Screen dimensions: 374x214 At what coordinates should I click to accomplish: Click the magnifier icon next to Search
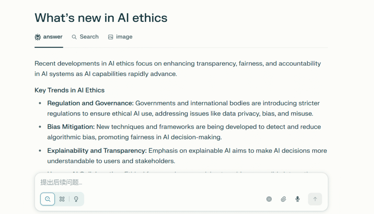[74, 37]
